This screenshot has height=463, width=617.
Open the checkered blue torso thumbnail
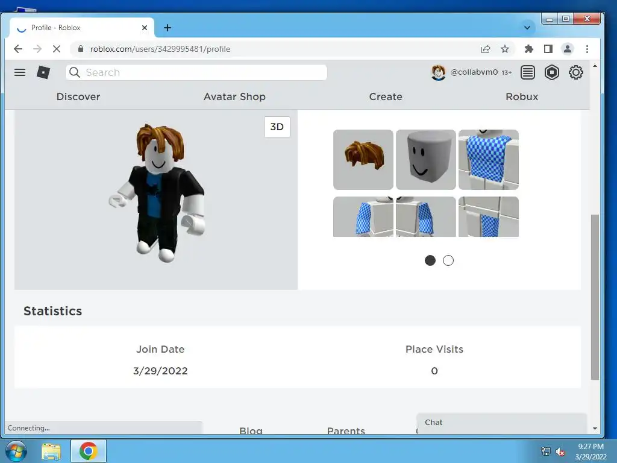click(x=488, y=159)
